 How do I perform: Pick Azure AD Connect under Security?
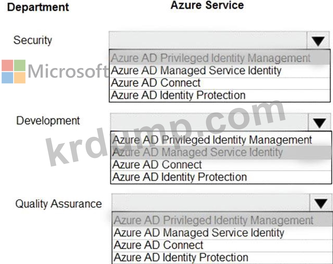(220, 83)
